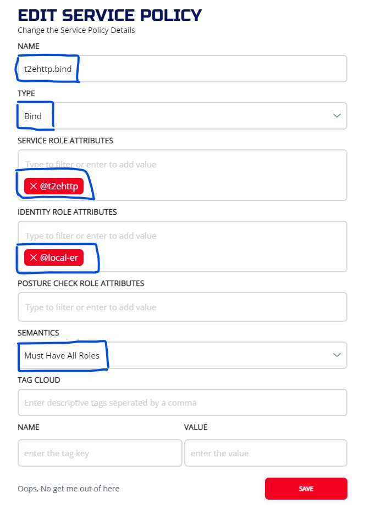Image resolution: width=381 pixels, height=515 pixels.
Task: Expand the Type dropdown chevron
Action: (337, 116)
